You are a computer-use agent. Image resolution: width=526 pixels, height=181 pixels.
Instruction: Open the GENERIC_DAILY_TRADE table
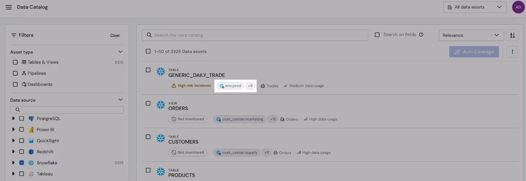click(197, 75)
